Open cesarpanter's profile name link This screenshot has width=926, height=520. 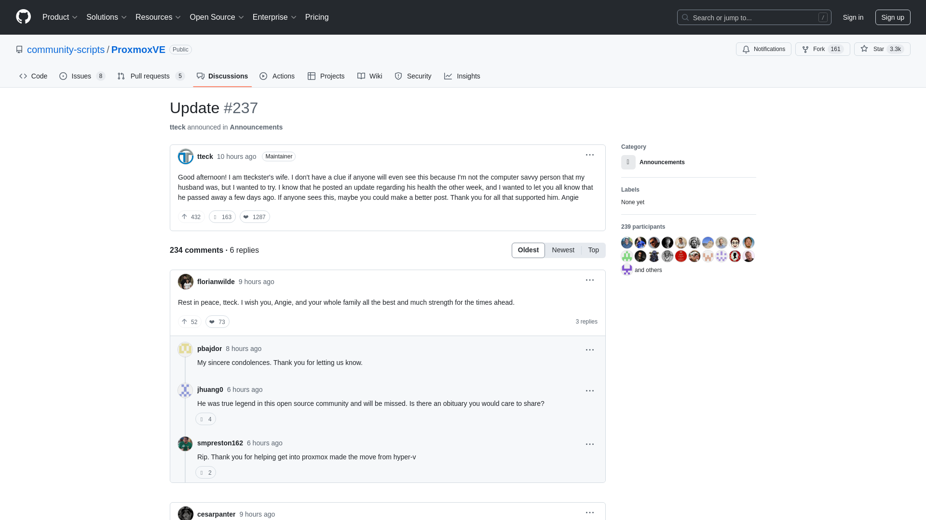click(216, 514)
